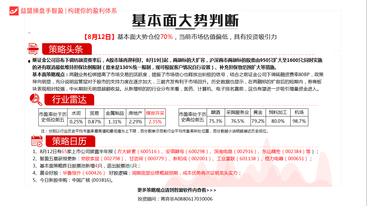
Task: Open 更多策略观点请到智盈软件内查看 link
Action: (x=177, y=190)
